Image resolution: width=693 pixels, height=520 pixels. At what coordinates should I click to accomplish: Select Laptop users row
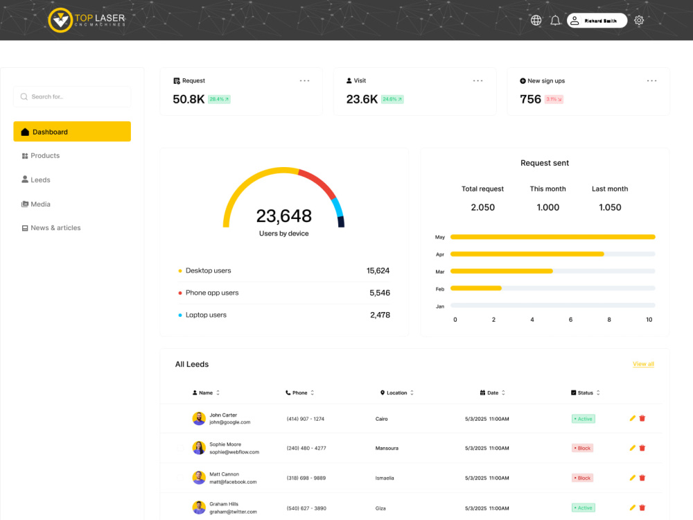pos(283,315)
